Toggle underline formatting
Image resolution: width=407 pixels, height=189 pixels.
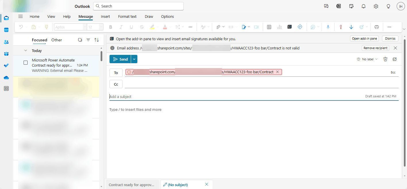coord(131,27)
